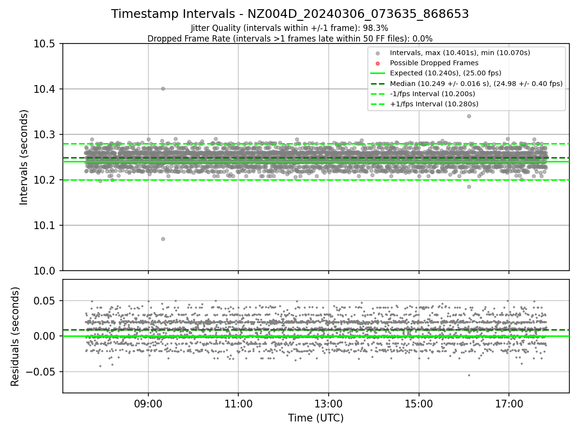The width and height of the screenshot is (580, 435).
Task: Click the '09:00' time tick label
Action: (x=148, y=403)
